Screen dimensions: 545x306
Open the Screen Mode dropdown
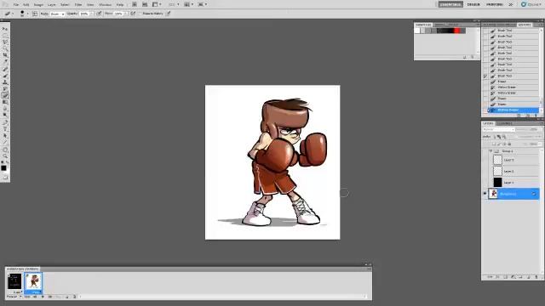point(202,4)
